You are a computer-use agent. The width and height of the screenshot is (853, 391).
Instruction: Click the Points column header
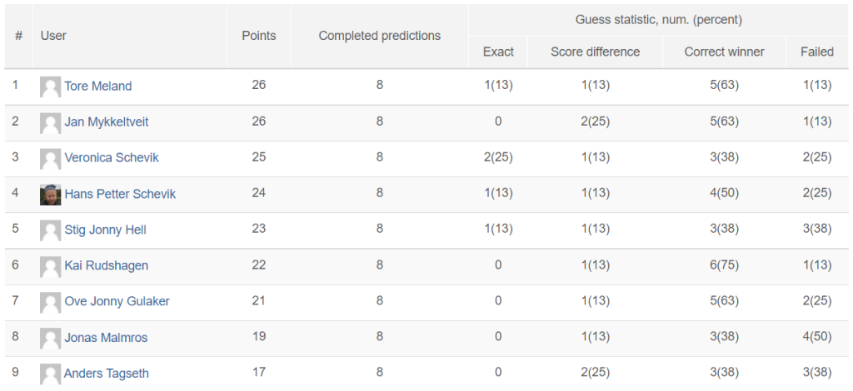[259, 36]
